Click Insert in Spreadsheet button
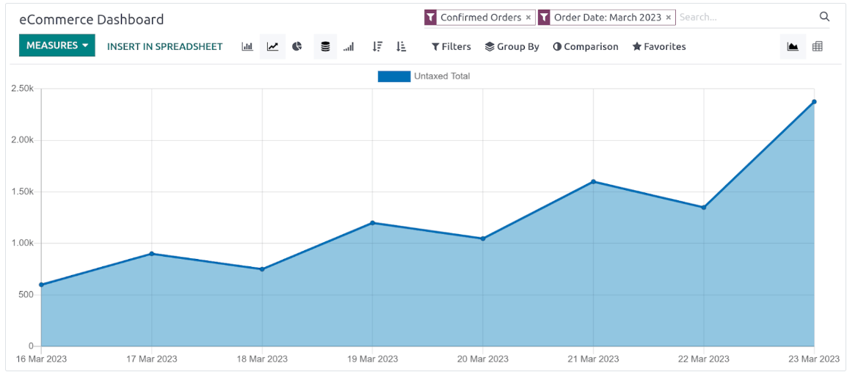The image size is (847, 372). coord(164,46)
